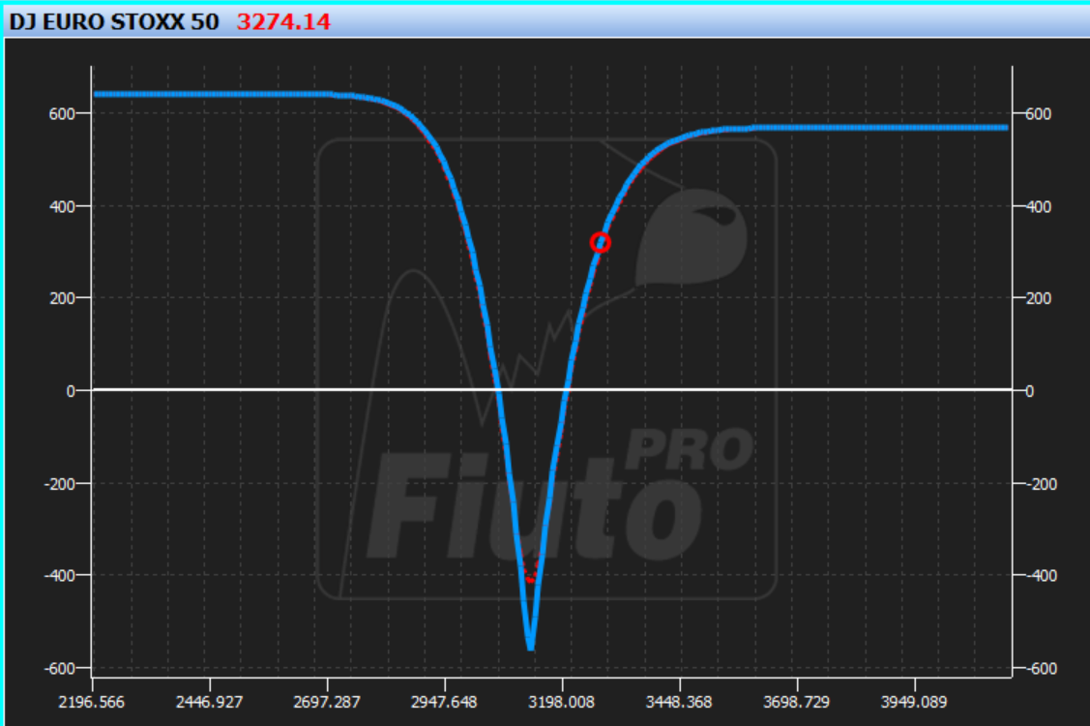Image resolution: width=1090 pixels, height=726 pixels.
Task: Select the 0 label on left axis
Action: pos(71,391)
